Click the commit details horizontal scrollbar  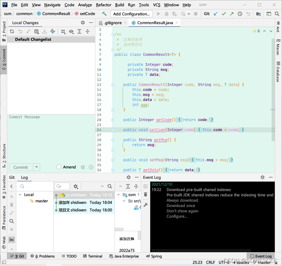[119, 229]
